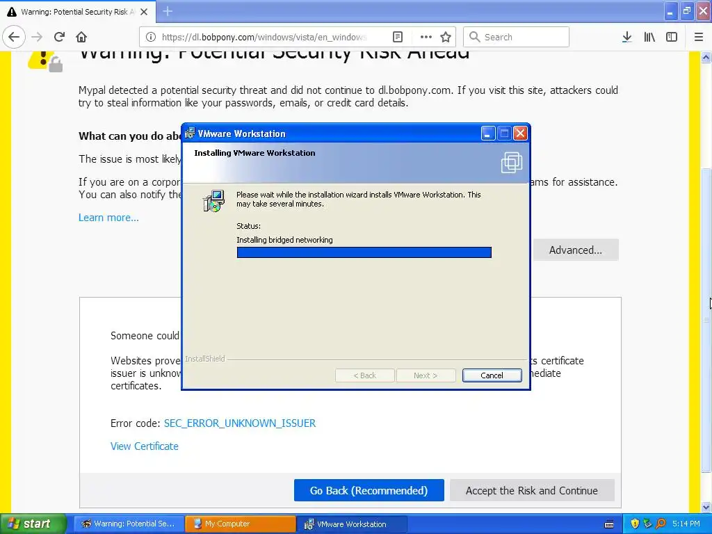Open the downloads panel
Screen dimensions: 712x534
(x=626, y=37)
